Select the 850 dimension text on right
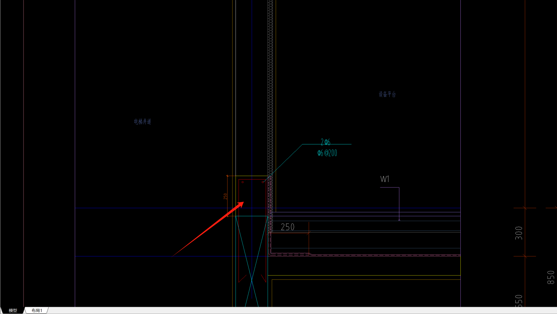The height and width of the screenshot is (314, 557). pos(551,278)
